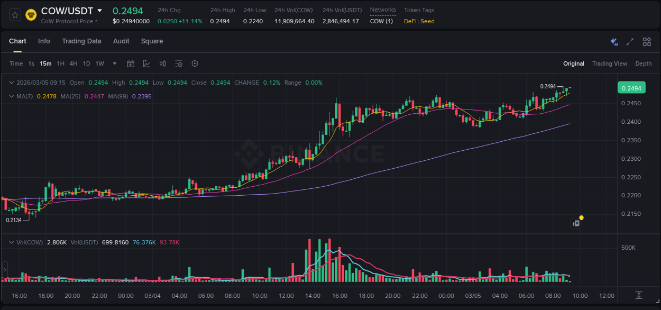
Task: Click the fullscreen expand arrows icon
Action: [x=630, y=41]
